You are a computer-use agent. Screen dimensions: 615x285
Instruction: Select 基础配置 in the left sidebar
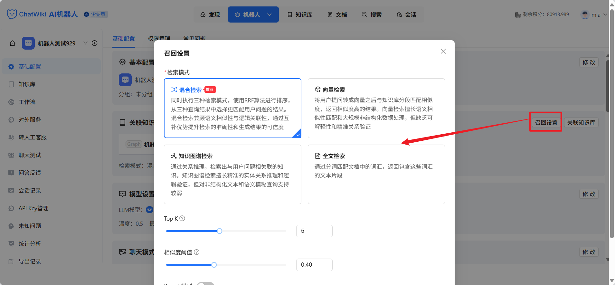point(51,66)
